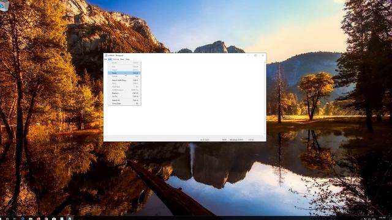This screenshot has height=220, width=392.
Task: Select the Replace... menu entry
Action: [x=124, y=93]
